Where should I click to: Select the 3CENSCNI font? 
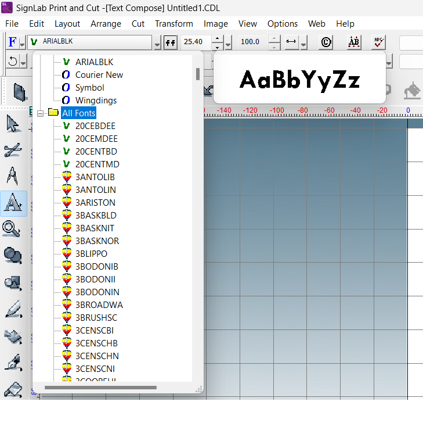point(95,368)
